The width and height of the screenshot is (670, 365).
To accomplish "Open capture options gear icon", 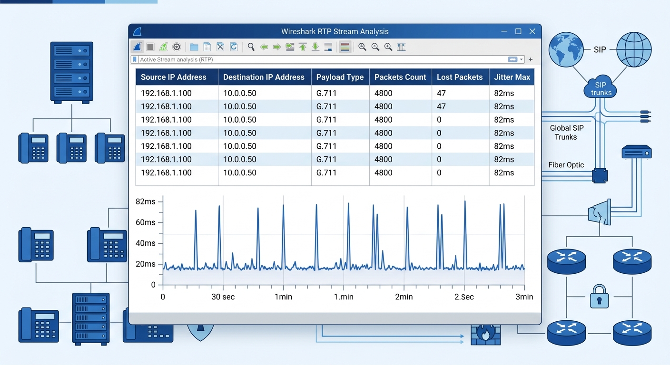I will pos(177,47).
